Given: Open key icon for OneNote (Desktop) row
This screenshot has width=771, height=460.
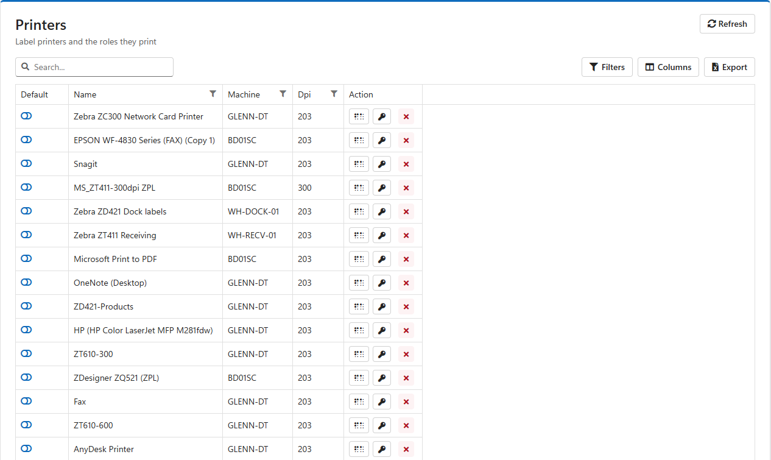Looking at the screenshot, I should (x=382, y=283).
